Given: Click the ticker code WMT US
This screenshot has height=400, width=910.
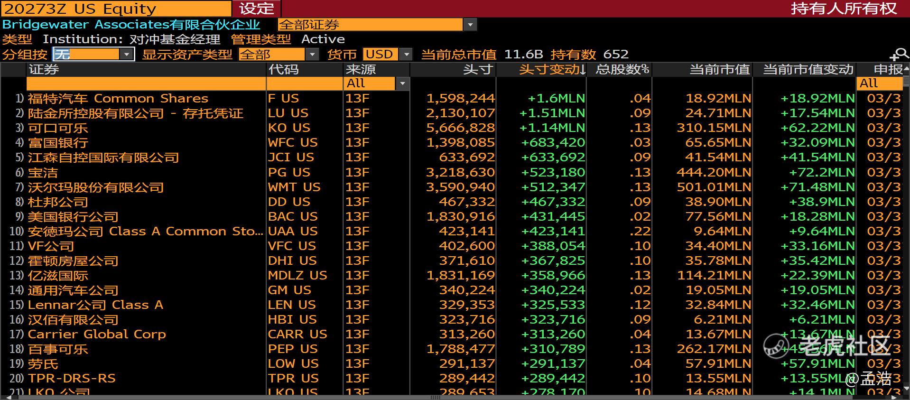Looking at the screenshot, I should (294, 187).
